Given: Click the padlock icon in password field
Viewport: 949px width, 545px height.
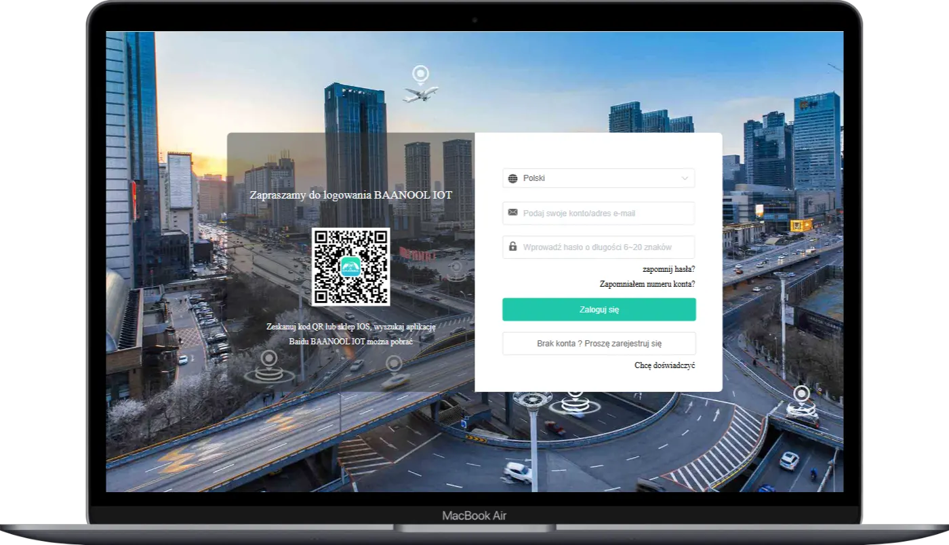Looking at the screenshot, I should click(513, 247).
